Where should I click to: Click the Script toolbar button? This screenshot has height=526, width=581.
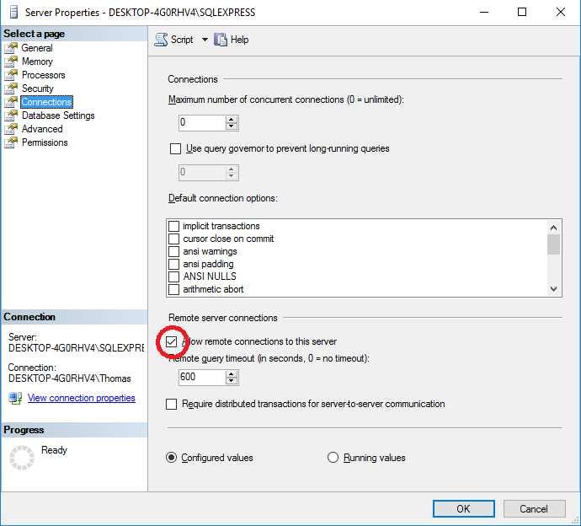[173, 40]
